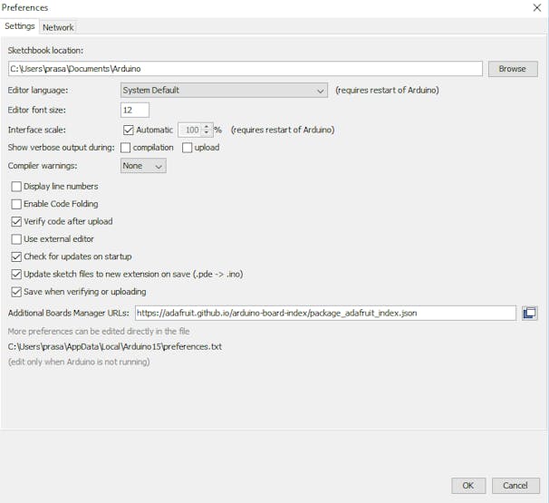Screen dimensions: 549x503
Task: Open the Additional Boards Manager URLs editor icon
Action: [x=529, y=313]
